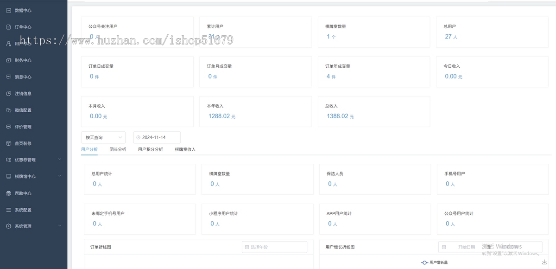Open the 按天查询 dropdown
This screenshot has height=269, width=556.
click(x=103, y=138)
